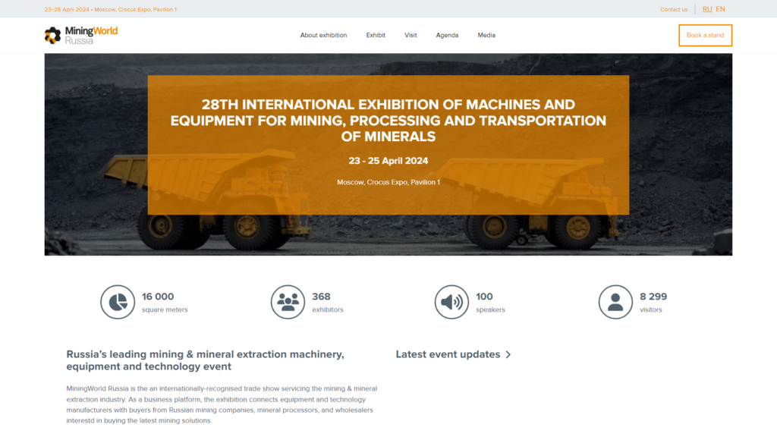Image resolution: width=777 pixels, height=437 pixels.
Task: Click the Book a stand button
Action: pyautogui.click(x=705, y=35)
